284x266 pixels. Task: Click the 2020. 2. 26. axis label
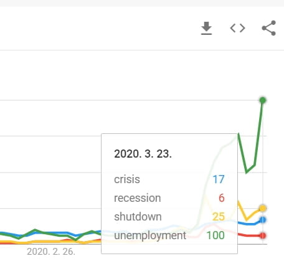pos(51,252)
